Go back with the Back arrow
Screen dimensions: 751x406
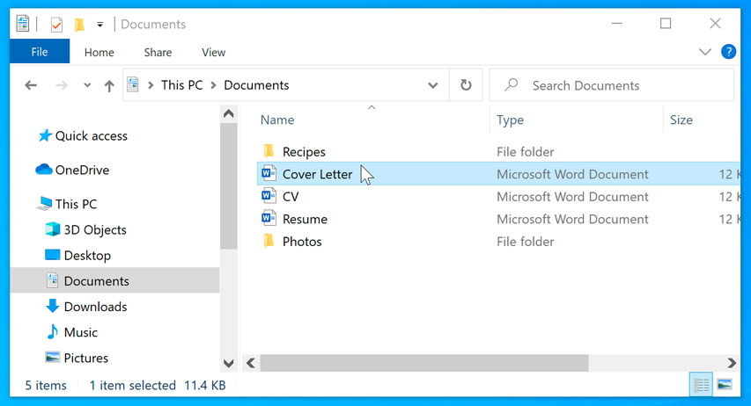tap(31, 85)
